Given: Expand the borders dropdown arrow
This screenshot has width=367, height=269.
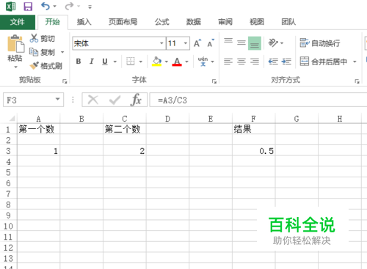Looking at the screenshot, I should click(141, 62).
